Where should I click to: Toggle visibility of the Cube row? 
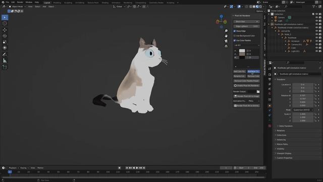click(316, 48)
